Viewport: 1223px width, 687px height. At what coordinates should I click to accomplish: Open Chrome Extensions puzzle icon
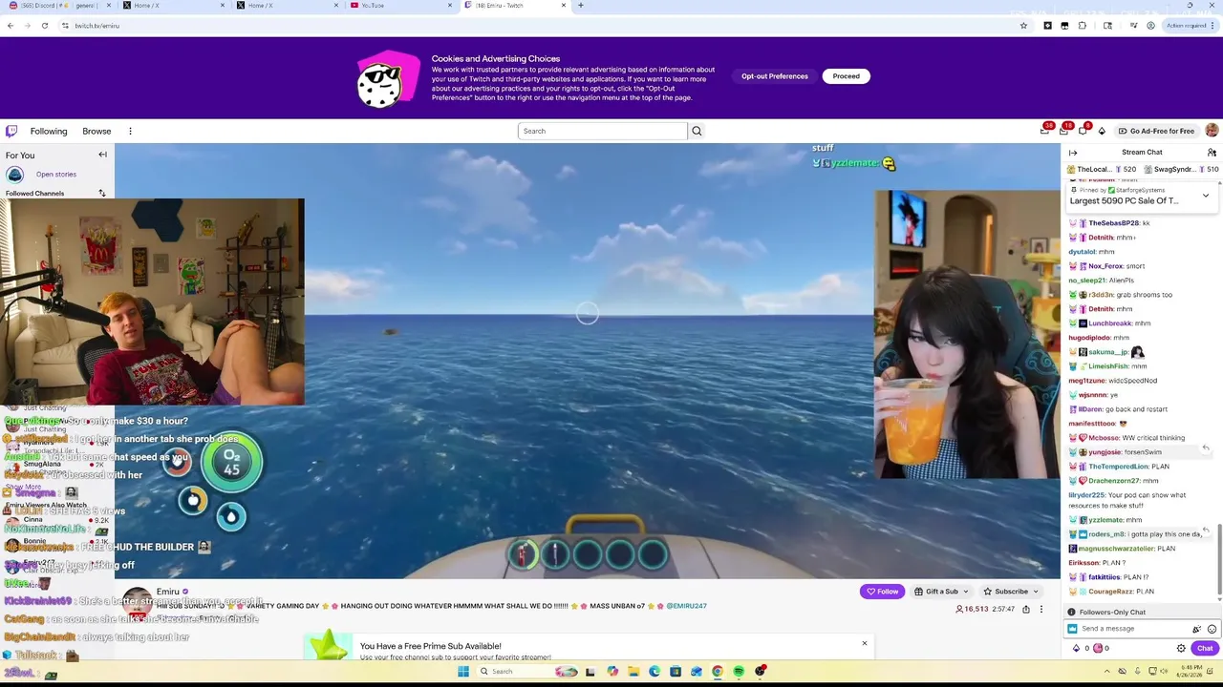click(1083, 26)
